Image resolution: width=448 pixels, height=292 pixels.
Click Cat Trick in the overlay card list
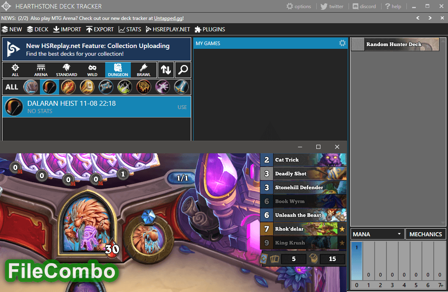coord(303,160)
